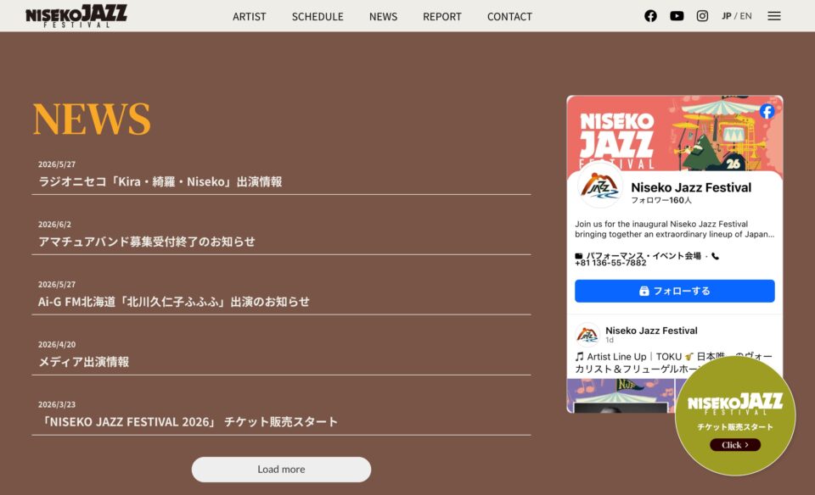Click the orange NEWS heading
This screenshot has width=815, height=495.
92,119
